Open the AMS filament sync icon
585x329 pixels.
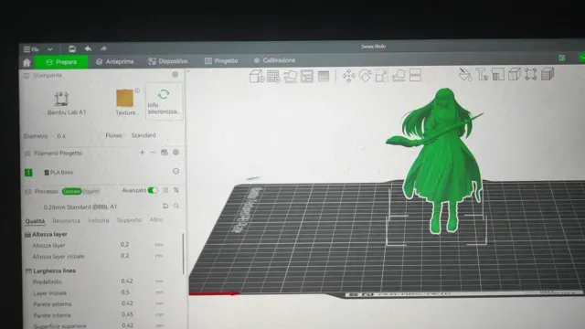[x=165, y=153]
